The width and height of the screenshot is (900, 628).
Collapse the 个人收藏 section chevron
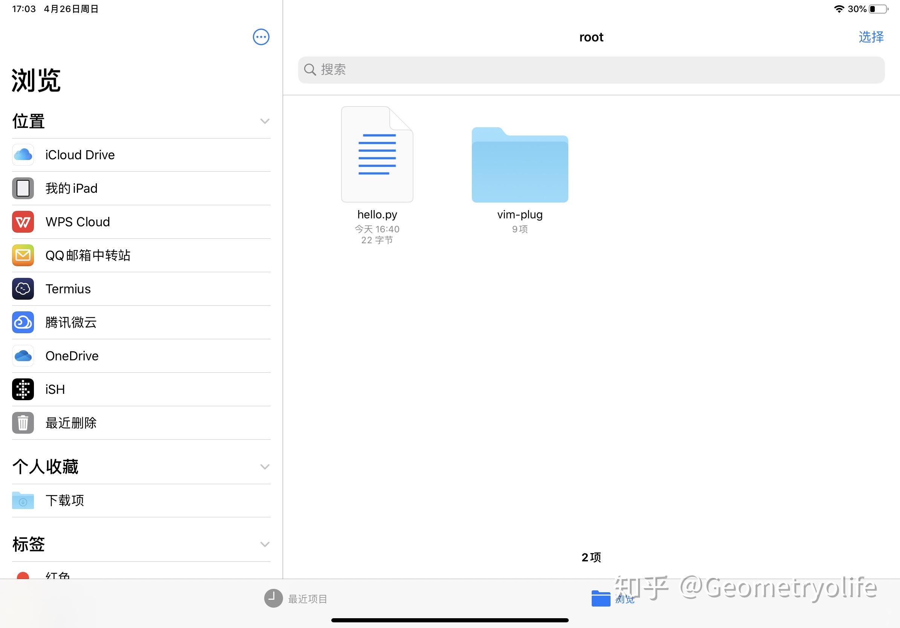pyautogui.click(x=265, y=467)
